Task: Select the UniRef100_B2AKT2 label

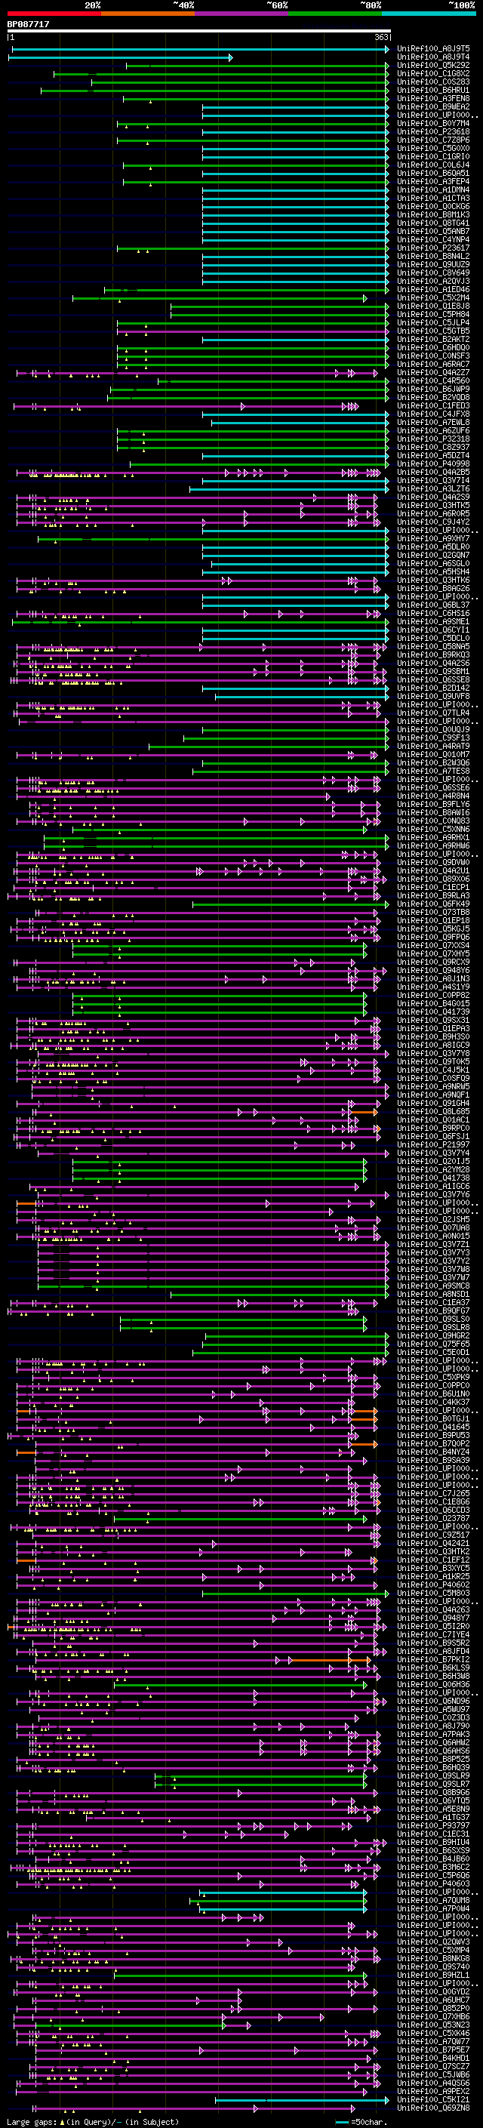Action: [x=433, y=340]
